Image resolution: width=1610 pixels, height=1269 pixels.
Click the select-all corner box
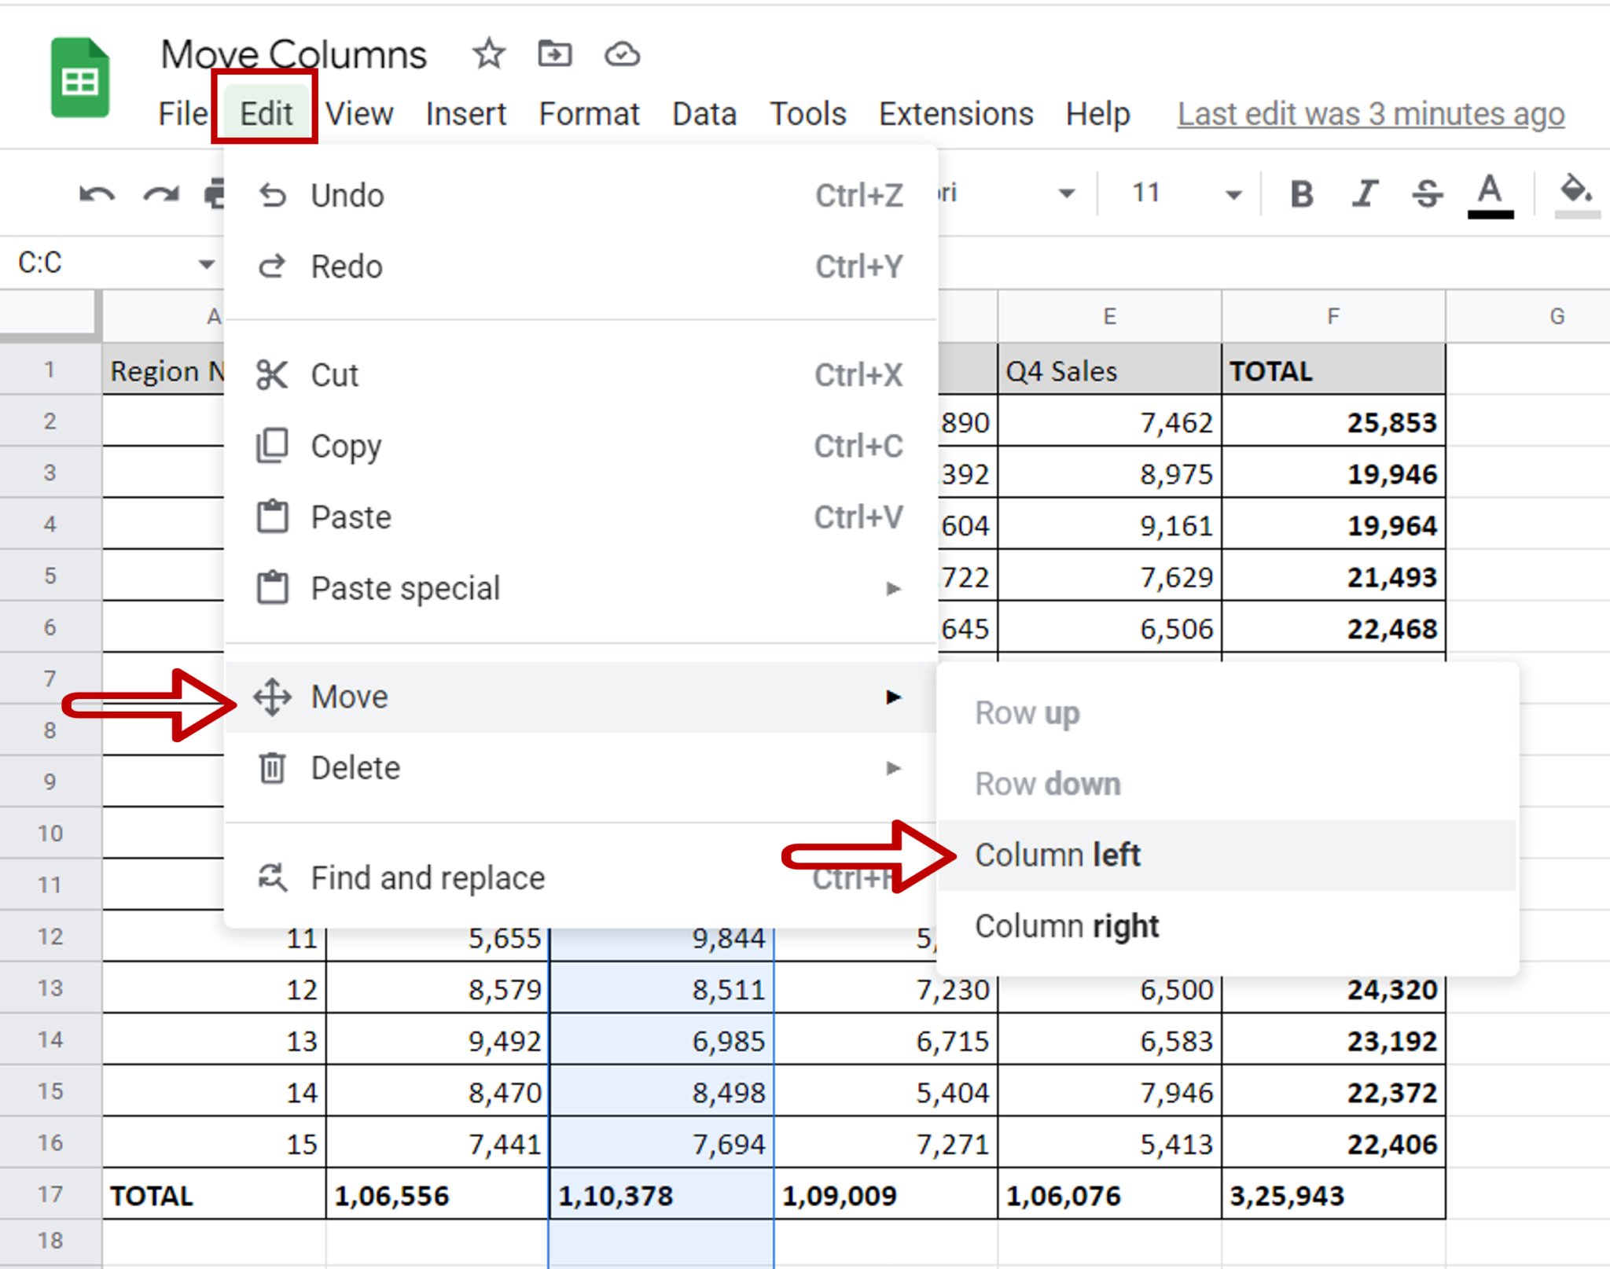[x=50, y=315]
